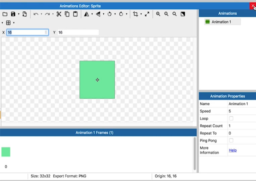Click the green Animation 1 film icon
Viewport: 256px width, 181px height.
pyautogui.click(x=207, y=22)
